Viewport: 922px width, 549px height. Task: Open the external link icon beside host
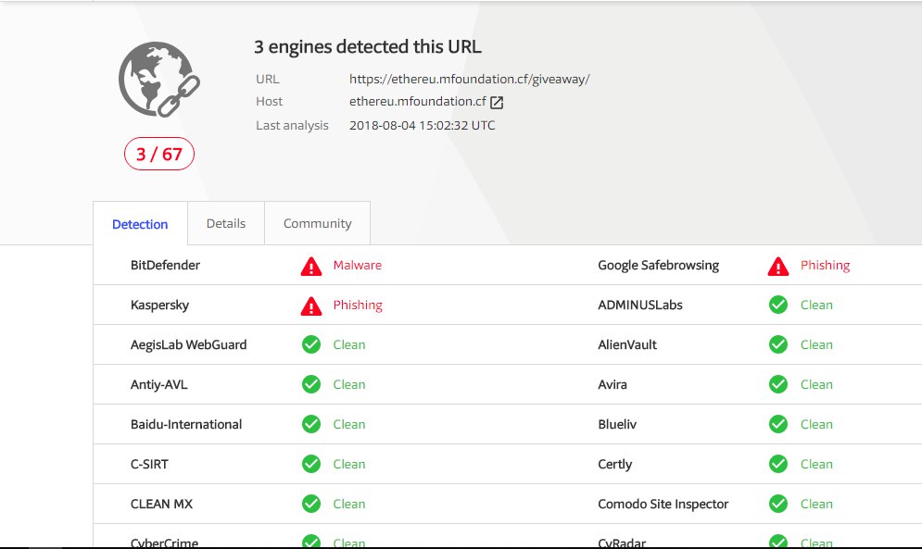497,102
